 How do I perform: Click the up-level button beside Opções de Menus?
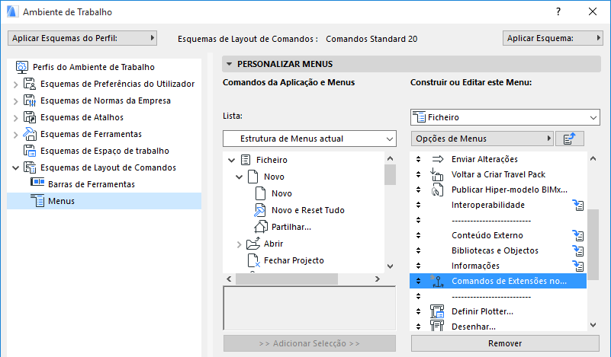tap(568, 139)
